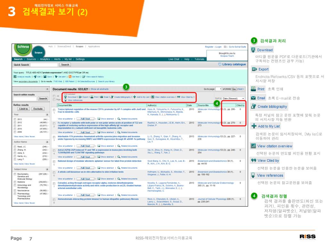This screenshot has height=246, width=328.
Task: Check the 2011 year filter box
Action: click(x=15, y=126)
